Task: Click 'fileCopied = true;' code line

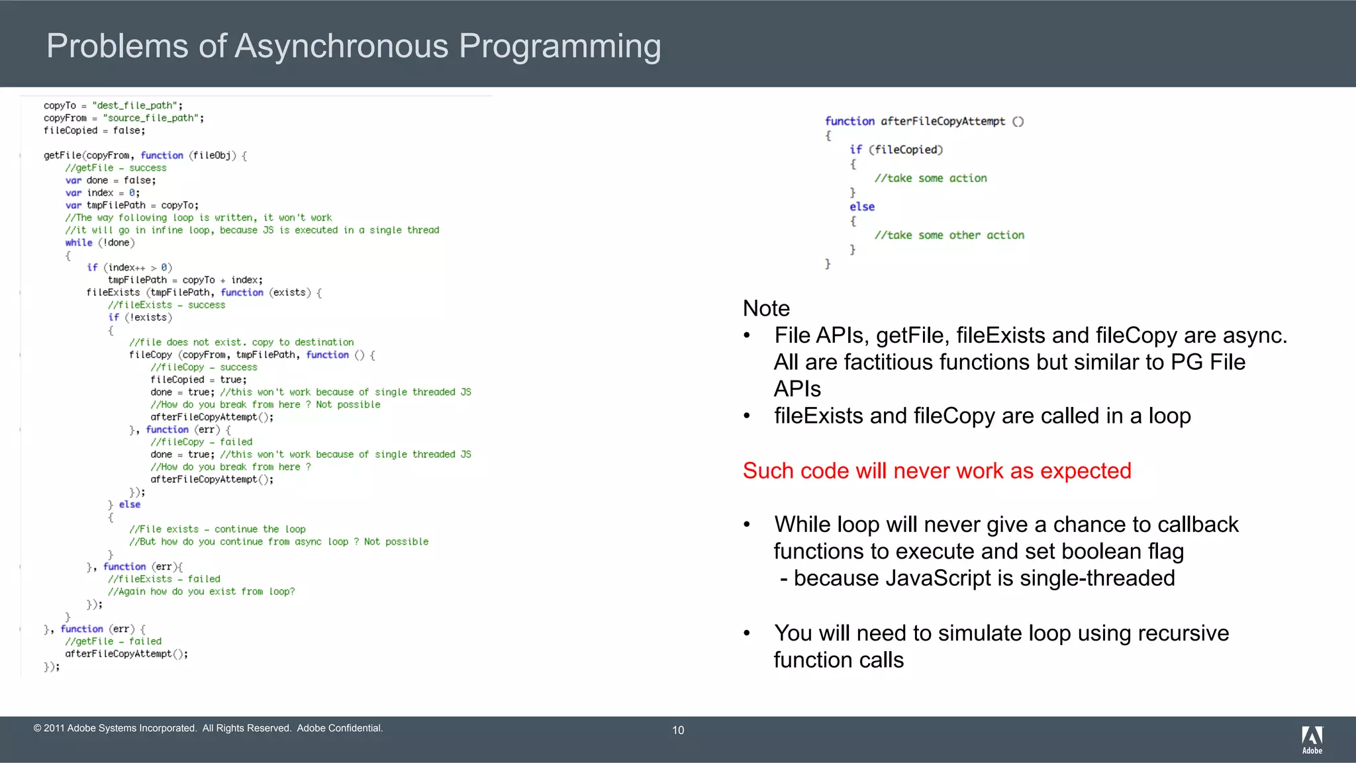Action: [198, 380]
